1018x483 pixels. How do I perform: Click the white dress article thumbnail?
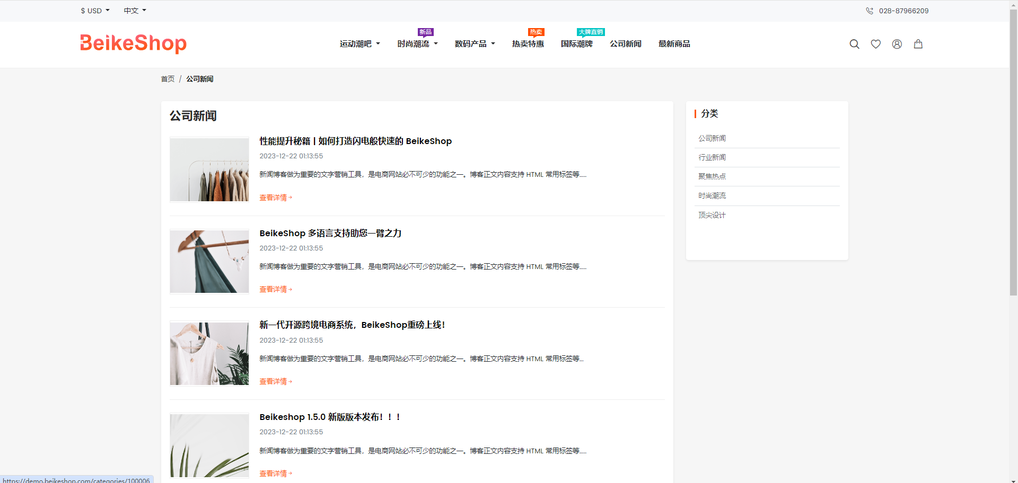point(209,353)
